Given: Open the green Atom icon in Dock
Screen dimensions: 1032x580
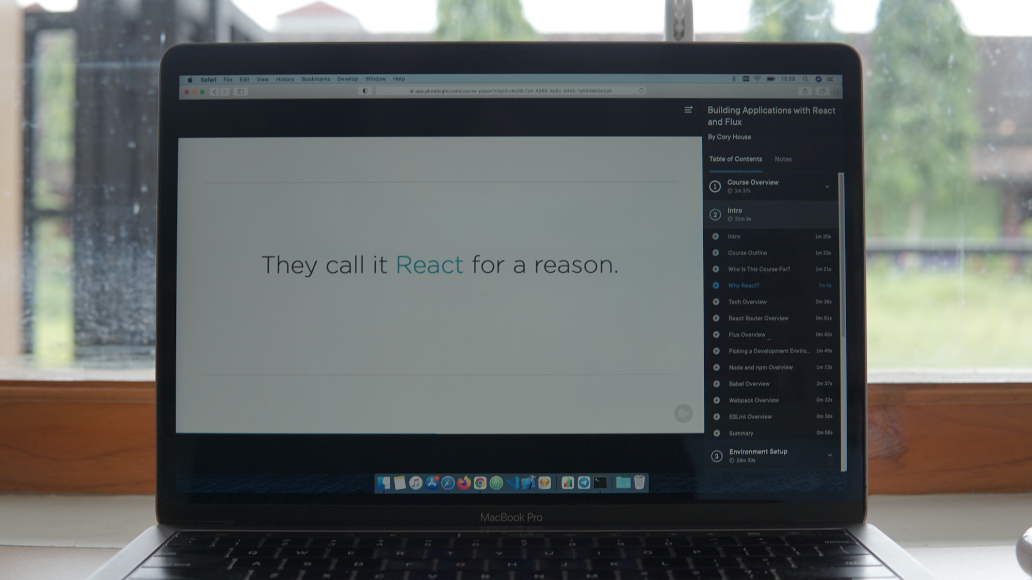Looking at the screenshot, I should point(496,483).
